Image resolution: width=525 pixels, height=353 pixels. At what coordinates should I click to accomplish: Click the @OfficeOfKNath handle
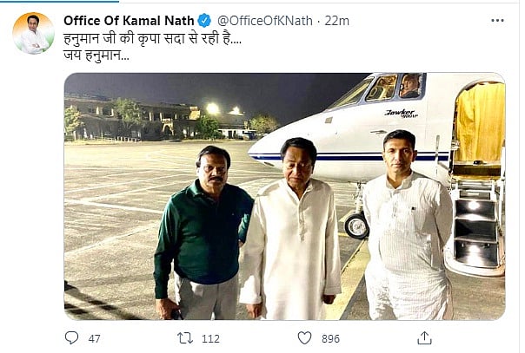click(x=264, y=20)
